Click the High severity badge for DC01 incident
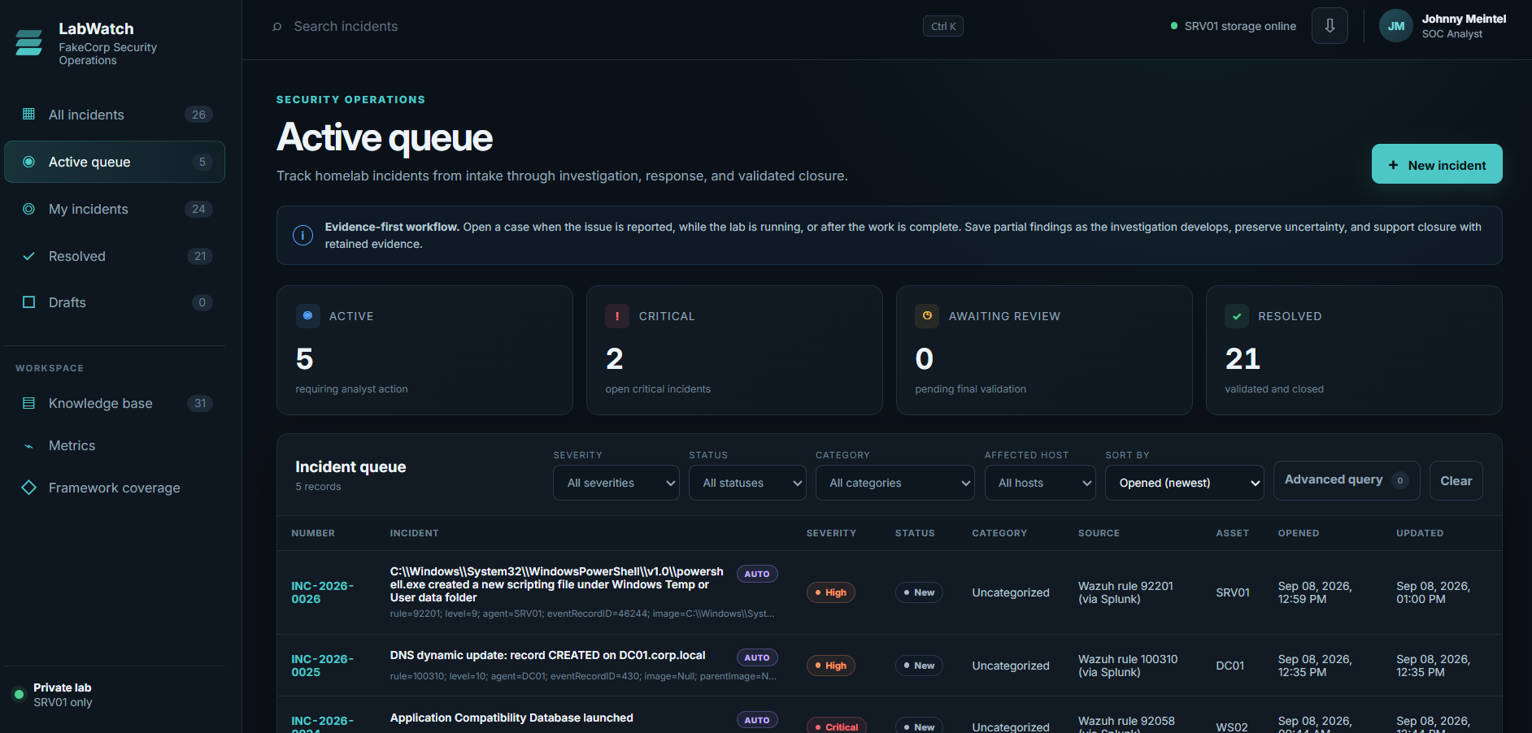The height and width of the screenshot is (733, 1532). 831,666
